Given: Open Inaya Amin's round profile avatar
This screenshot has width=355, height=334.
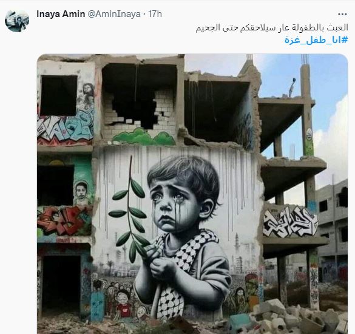Looking at the screenshot, I should click(17, 21).
